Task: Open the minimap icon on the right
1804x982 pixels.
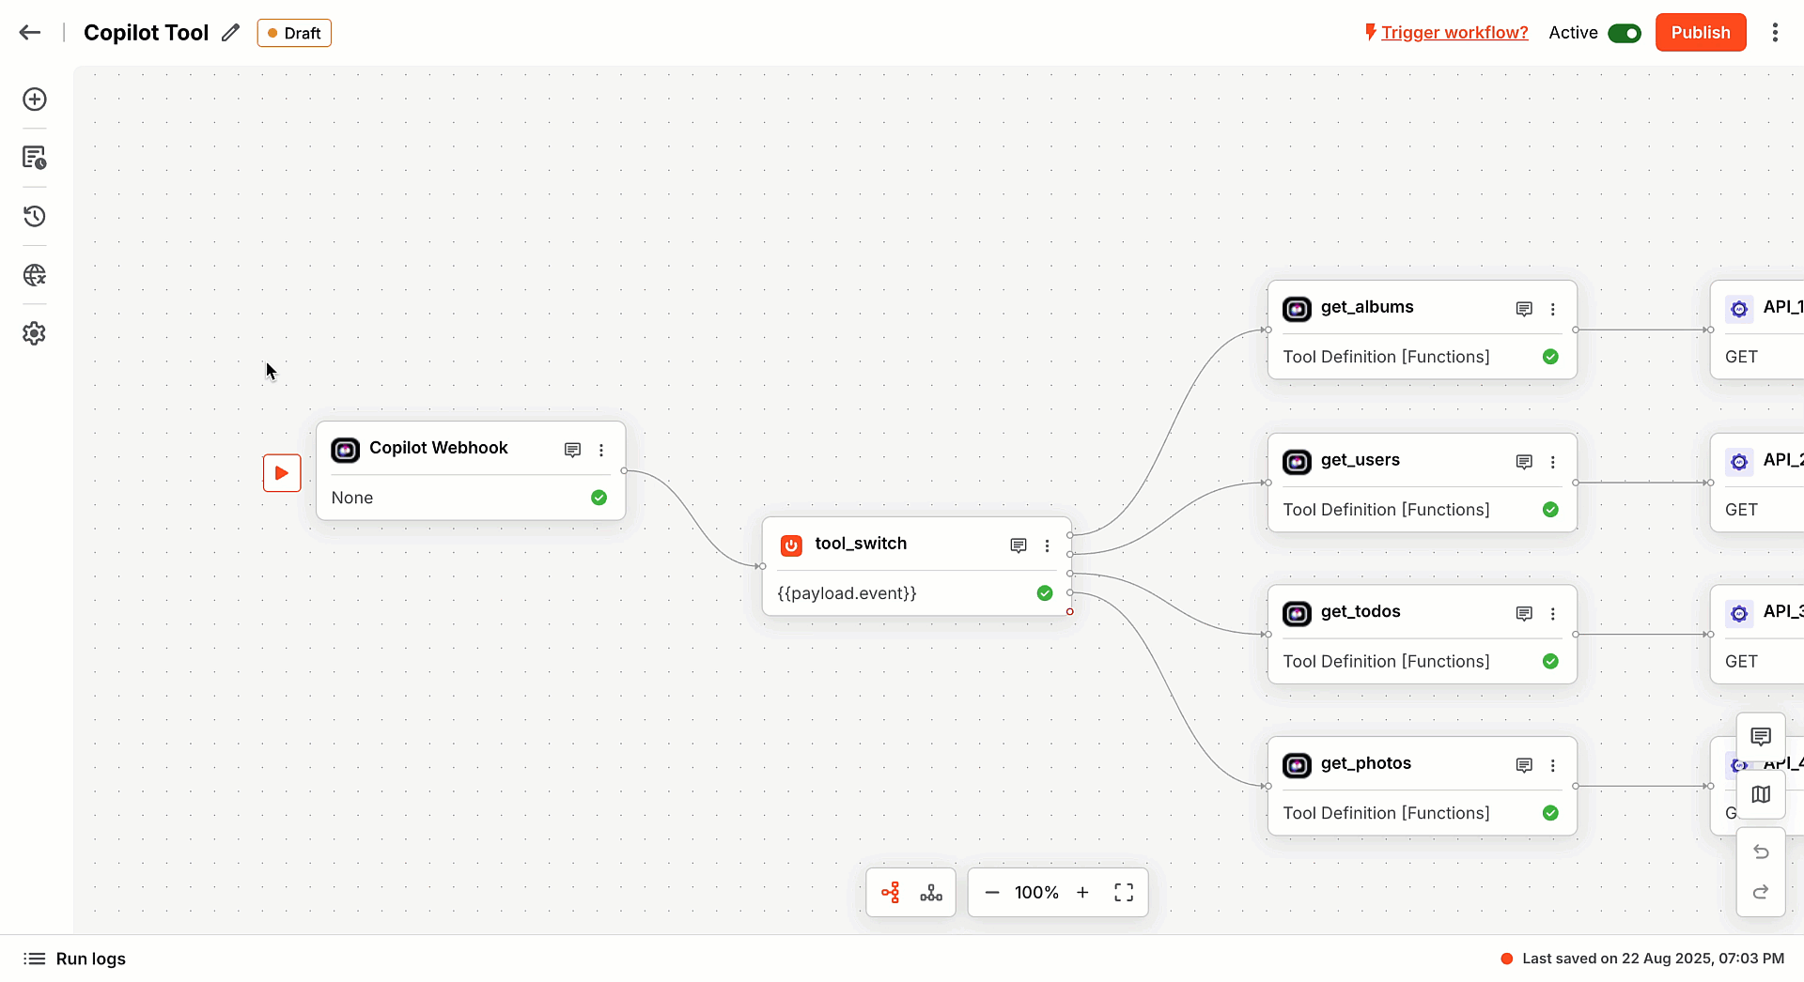Action: click(x=1761, y=794)
